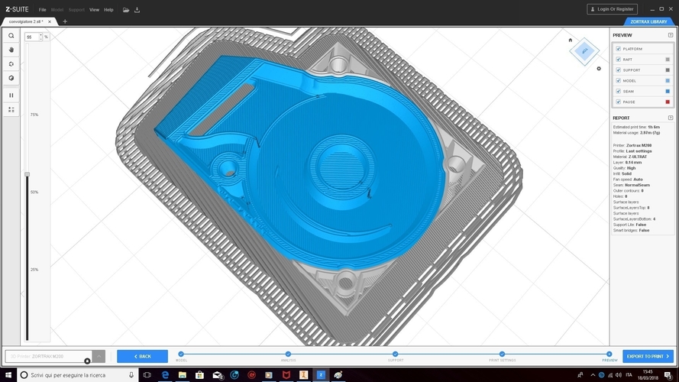Add a new tab with plus icon

[65, 21]
